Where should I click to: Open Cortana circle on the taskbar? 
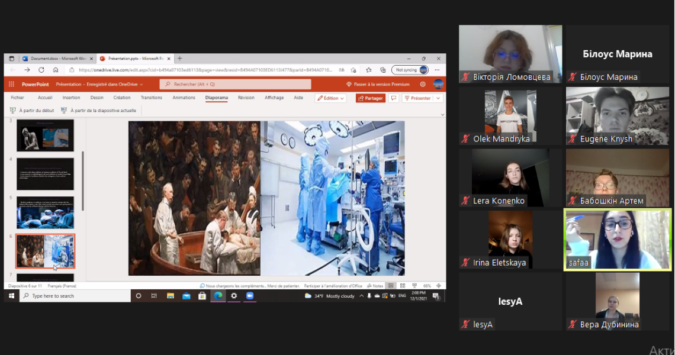tap(138, 296)
